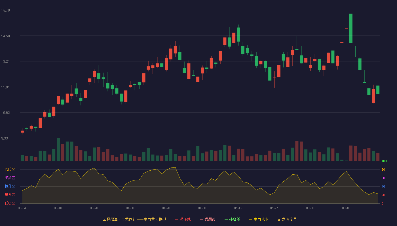Click the 04-30 date label
Viewport: 397px width, 226px height.
point(202,208)
